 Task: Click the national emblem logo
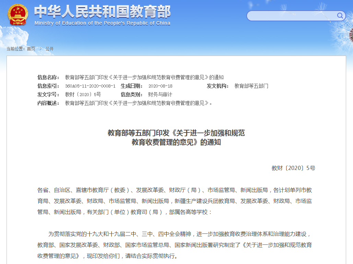coord(18,14)
